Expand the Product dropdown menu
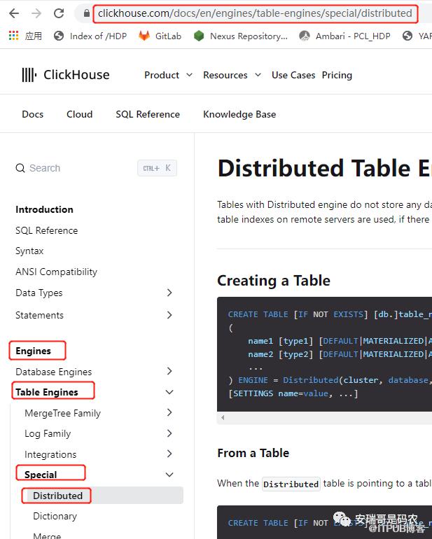Screen dimensions: 432x539 tap(167, 75)
